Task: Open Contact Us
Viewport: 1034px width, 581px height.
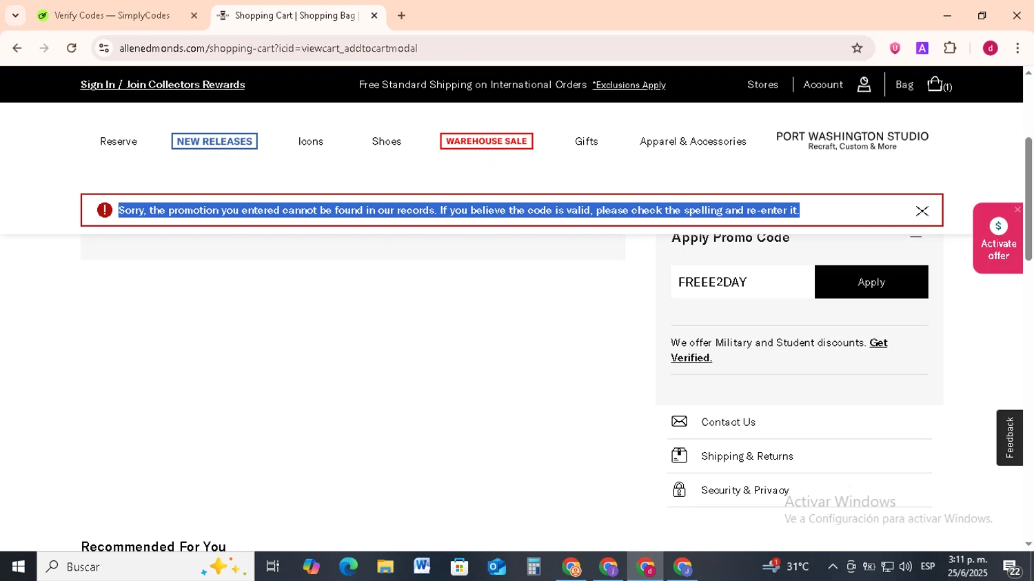Action: [x=728, y=422]
